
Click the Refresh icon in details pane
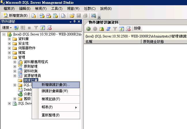point(122,29)
